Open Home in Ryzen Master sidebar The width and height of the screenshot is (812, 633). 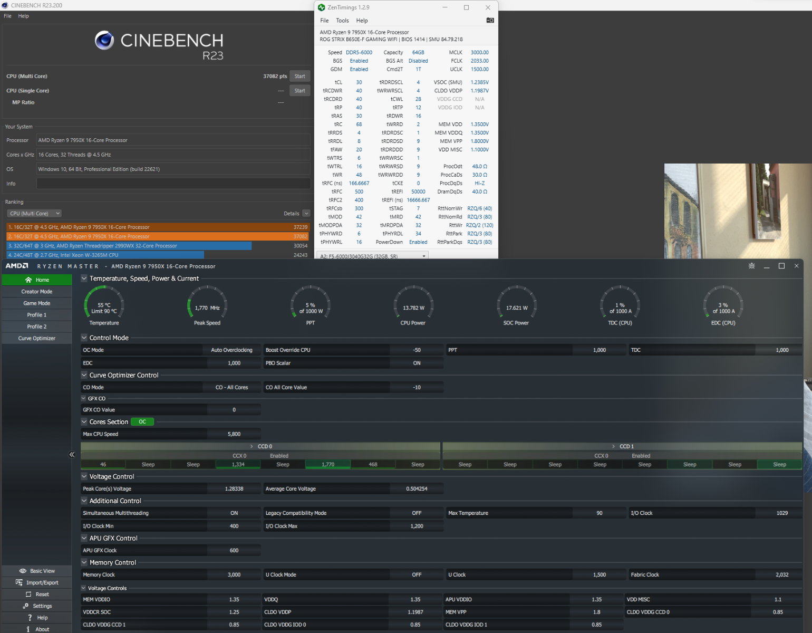(37, 280)
